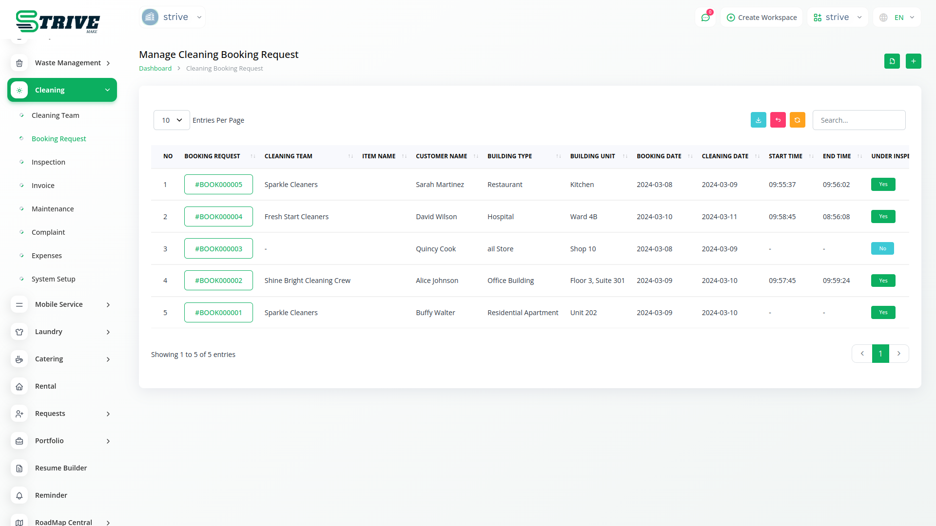Open the Inspection submenu item
Image resolution: width=936 pixels, height=526 pixels.
[x=48, y=162]
